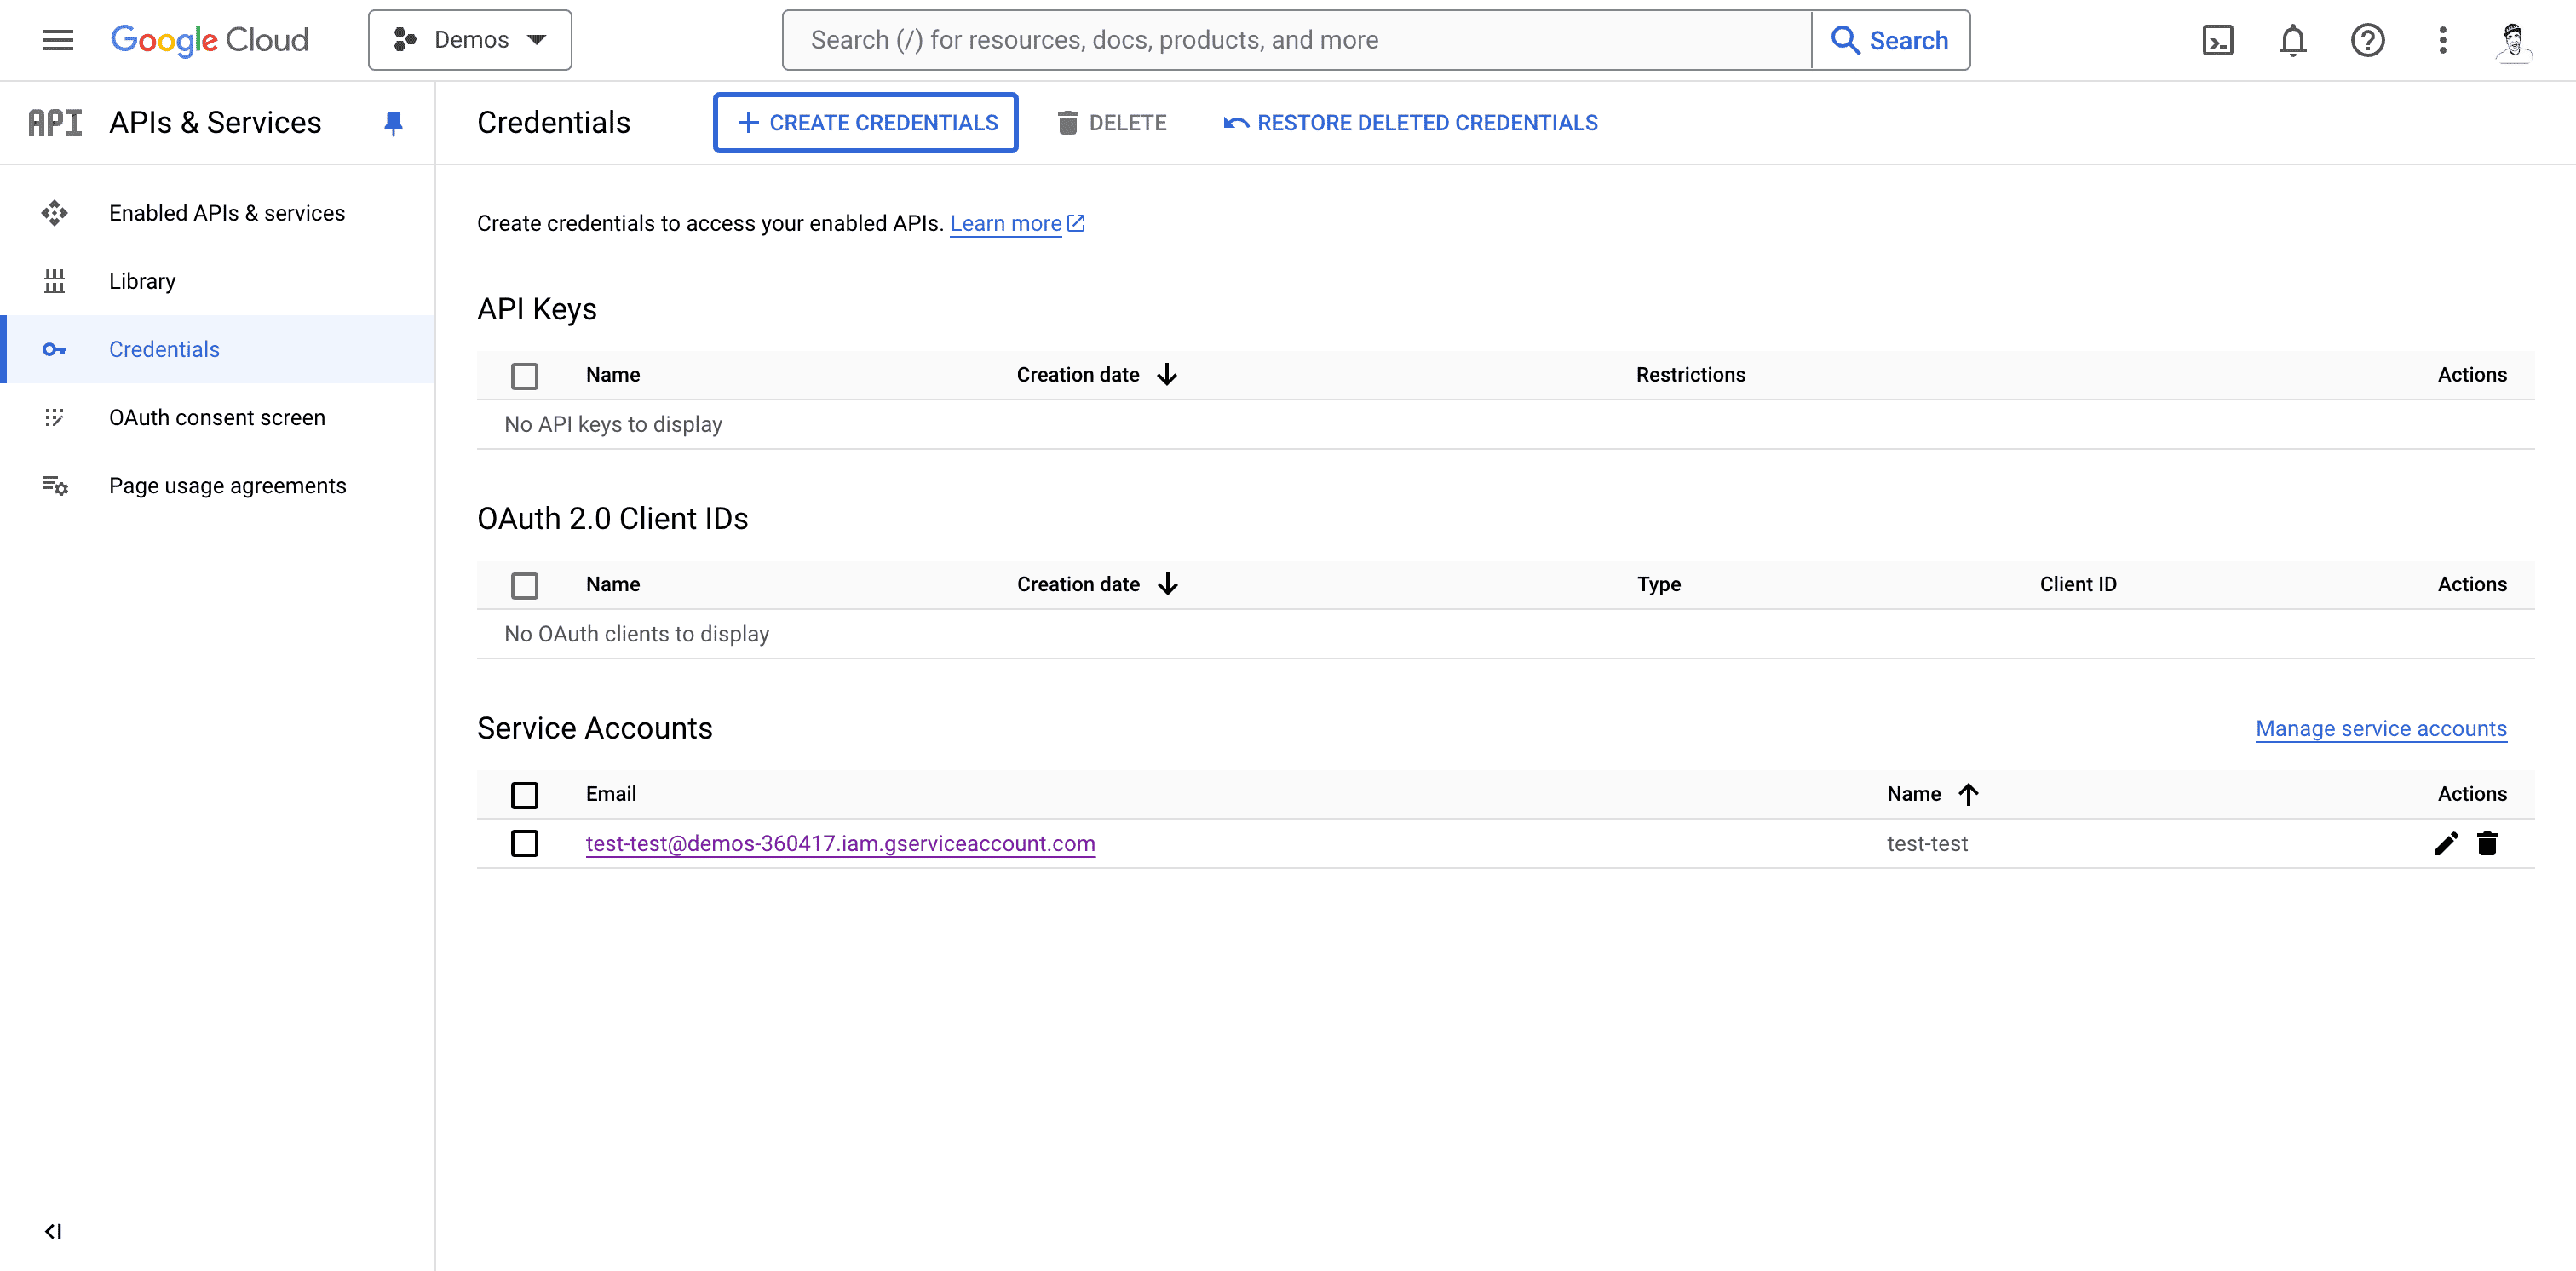Select all OAuth client IDs header checkbox
This screenshot has width=2576, height=1271.
[x=524, y=585]
